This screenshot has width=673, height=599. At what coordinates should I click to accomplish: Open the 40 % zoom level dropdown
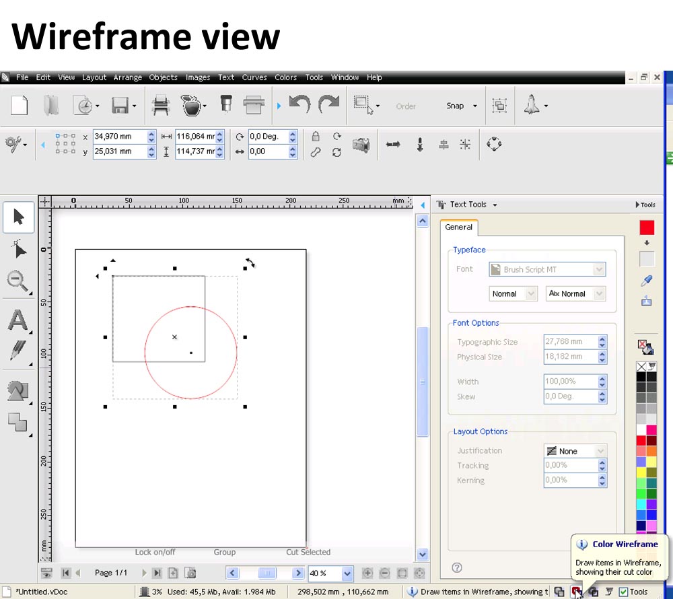[348, 573]
